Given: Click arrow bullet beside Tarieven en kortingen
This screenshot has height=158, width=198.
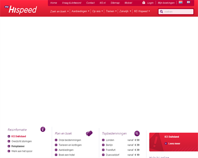Looking at the screenshot, I should pyautogui.click(x=56, y=145).
